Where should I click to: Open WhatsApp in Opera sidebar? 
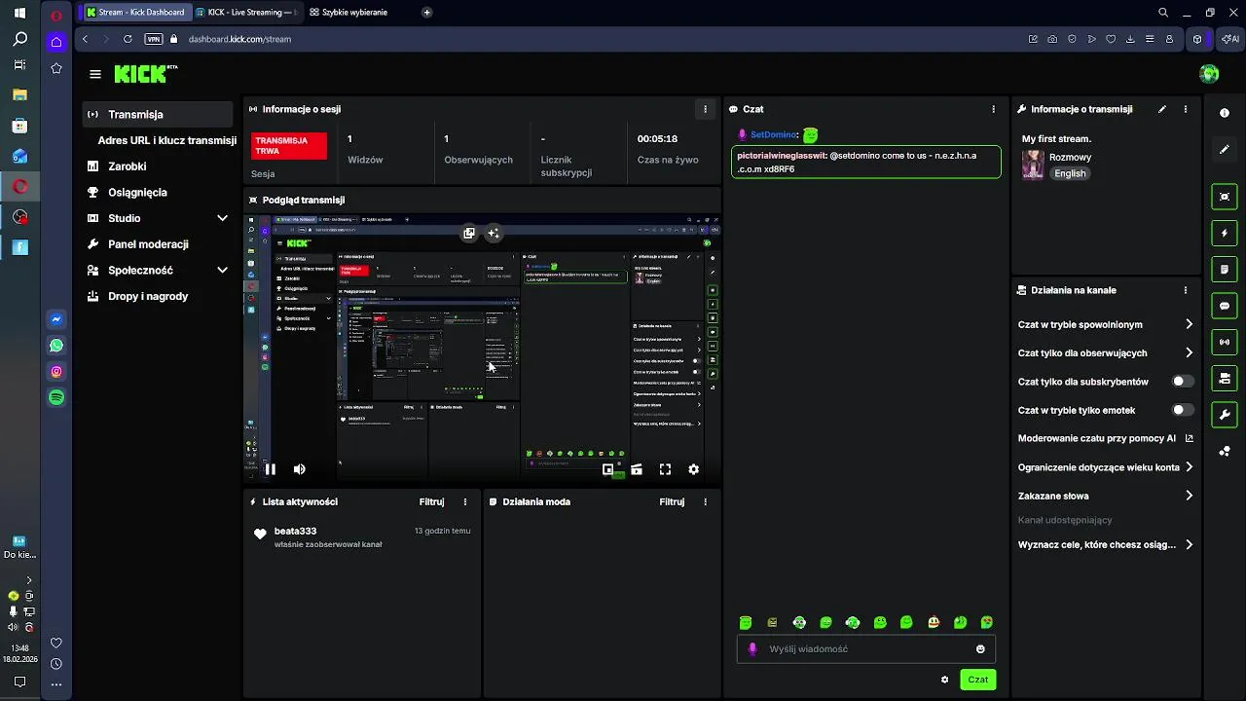pos(56,346)
